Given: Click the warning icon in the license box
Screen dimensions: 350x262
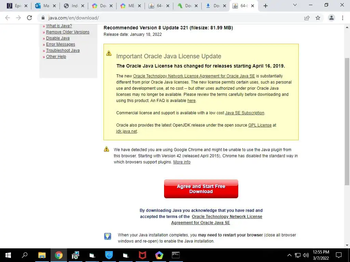Looking at the screenshot, I should coord(109,53).
